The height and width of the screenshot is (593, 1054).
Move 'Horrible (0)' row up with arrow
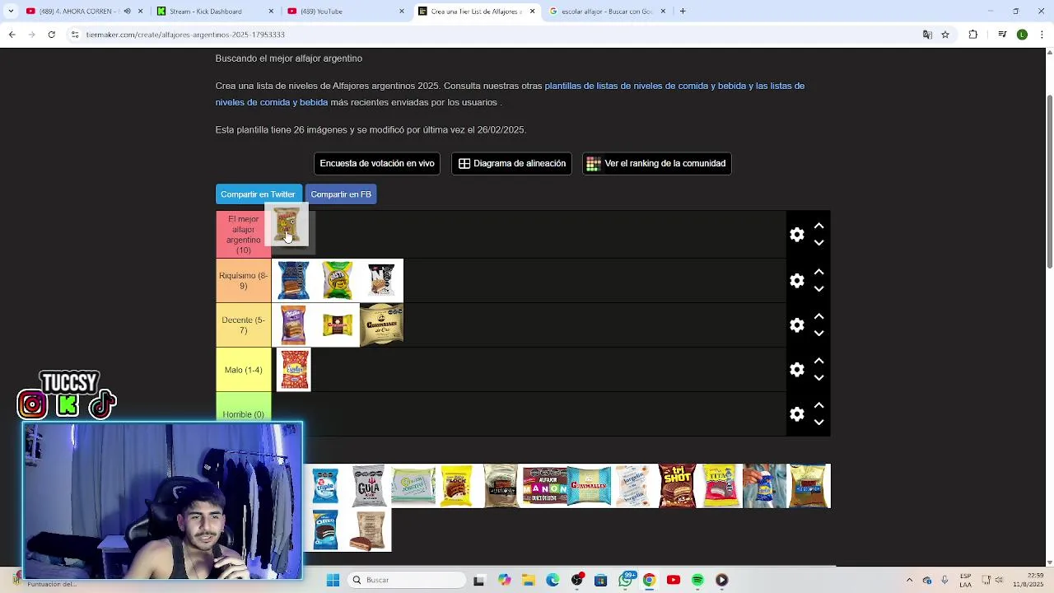pyautogui.click(x=818, y=405)
